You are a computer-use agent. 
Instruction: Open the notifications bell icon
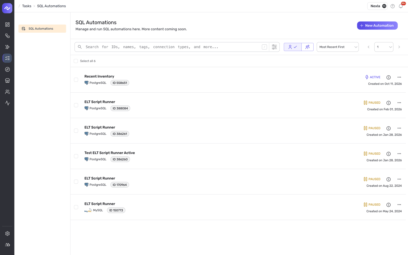(401, 6)
